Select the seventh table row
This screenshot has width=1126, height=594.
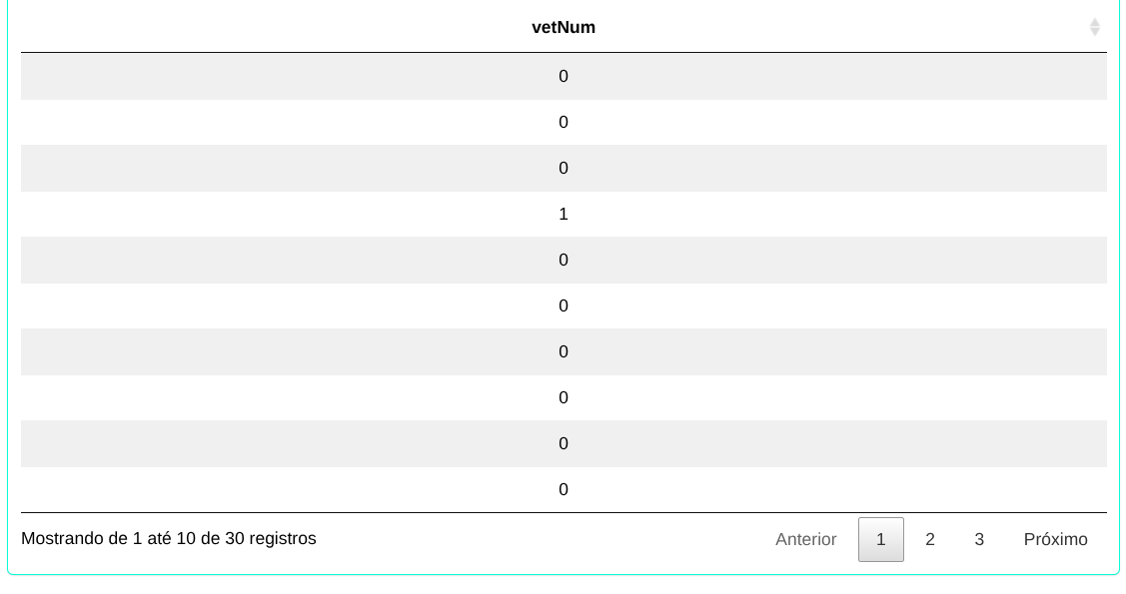[x=563, y=351]
